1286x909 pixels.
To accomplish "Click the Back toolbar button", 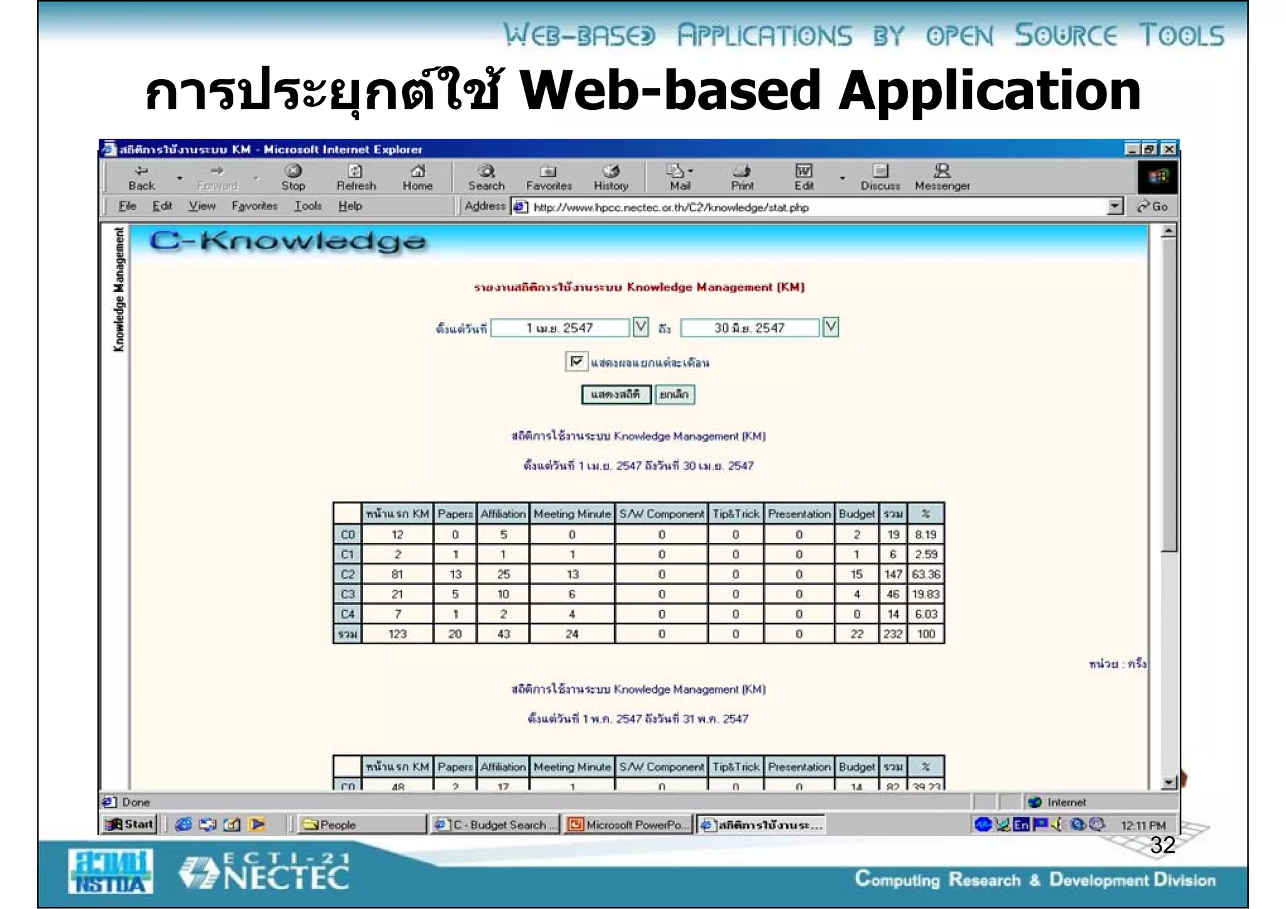I will point(141,177).
